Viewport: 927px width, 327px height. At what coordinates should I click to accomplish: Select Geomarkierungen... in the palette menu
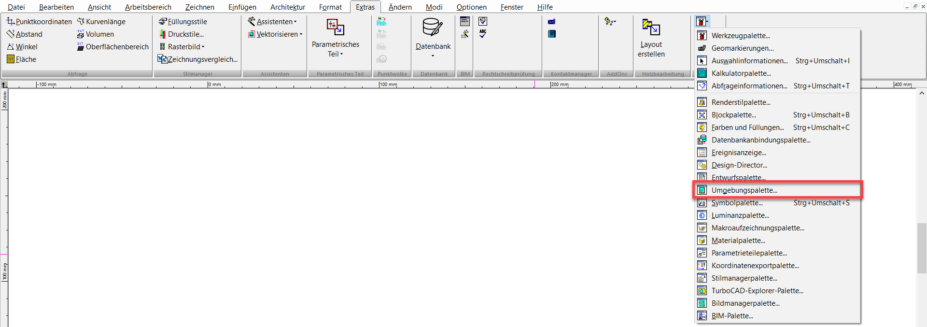[777, 48]
